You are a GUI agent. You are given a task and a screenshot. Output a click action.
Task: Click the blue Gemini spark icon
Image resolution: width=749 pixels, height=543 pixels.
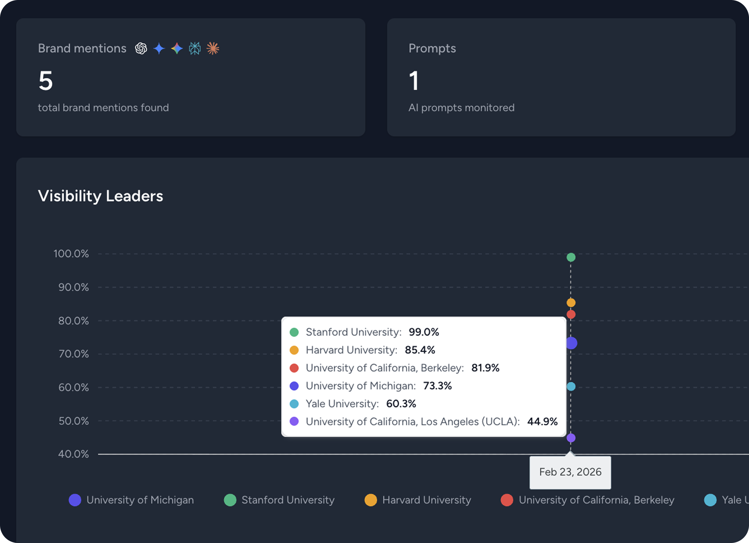pyautogui.click(x=159, y=49)
